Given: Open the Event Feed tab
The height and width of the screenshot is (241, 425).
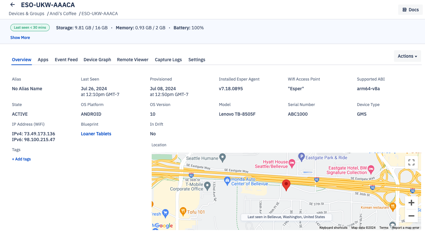Looking at the screenshot, I should pyautogui.click(x=66, y=60).
